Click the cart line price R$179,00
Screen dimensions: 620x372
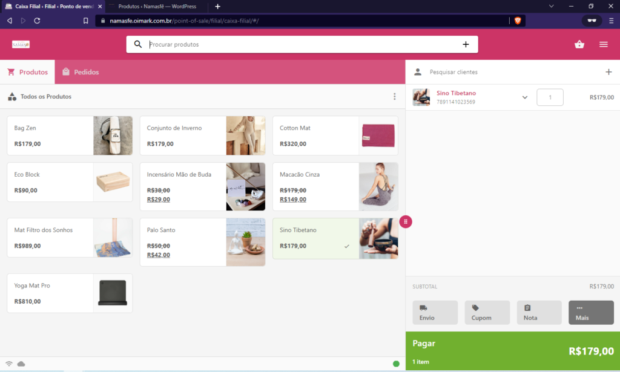coord(601,97)
